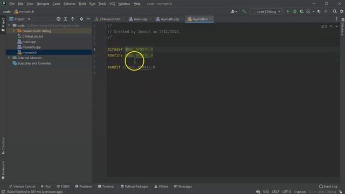Open the VCS menu
345x194 pixels.
coord(112,4)
